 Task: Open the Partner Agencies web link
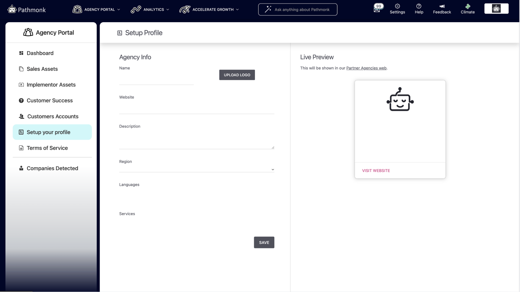click(x=366, y=68)
